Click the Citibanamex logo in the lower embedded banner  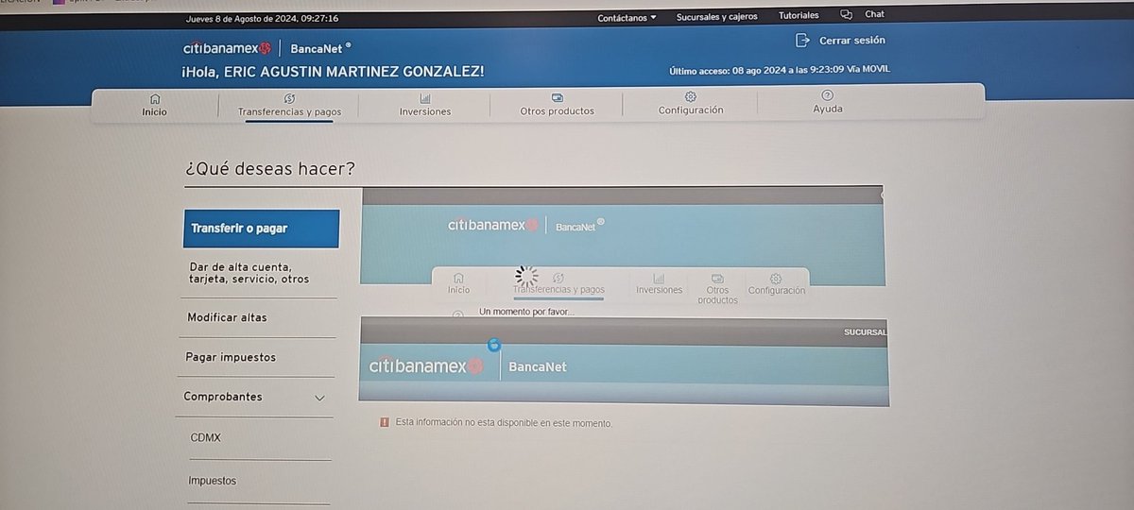pyautogui.click(x=426, y=365)
